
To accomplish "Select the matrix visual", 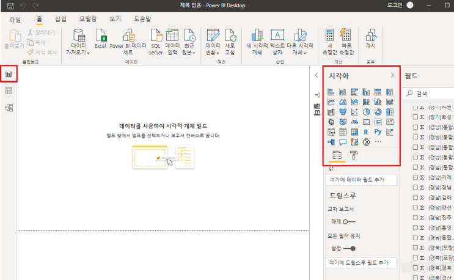I will click(354, 132).
